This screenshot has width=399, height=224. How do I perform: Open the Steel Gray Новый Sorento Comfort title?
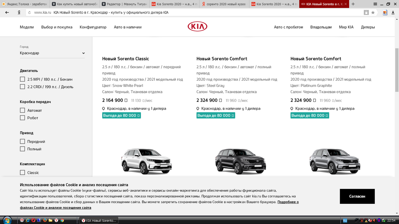pyautogui.click(x=222, y=59)
